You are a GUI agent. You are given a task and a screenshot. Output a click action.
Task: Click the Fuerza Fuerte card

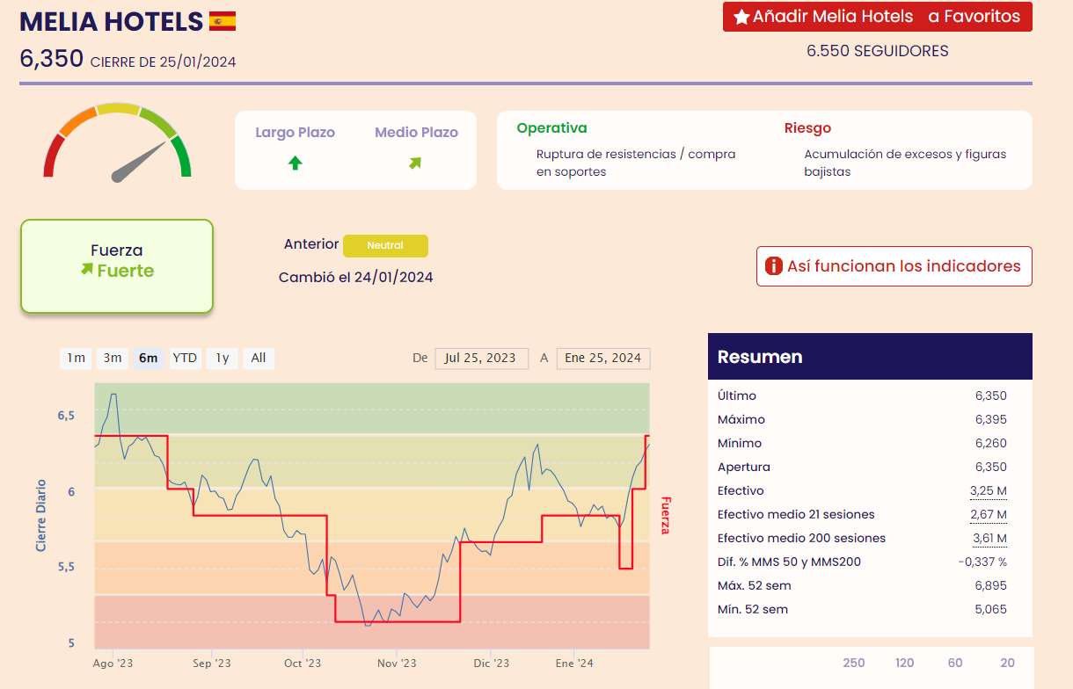[x=117, y=266]
